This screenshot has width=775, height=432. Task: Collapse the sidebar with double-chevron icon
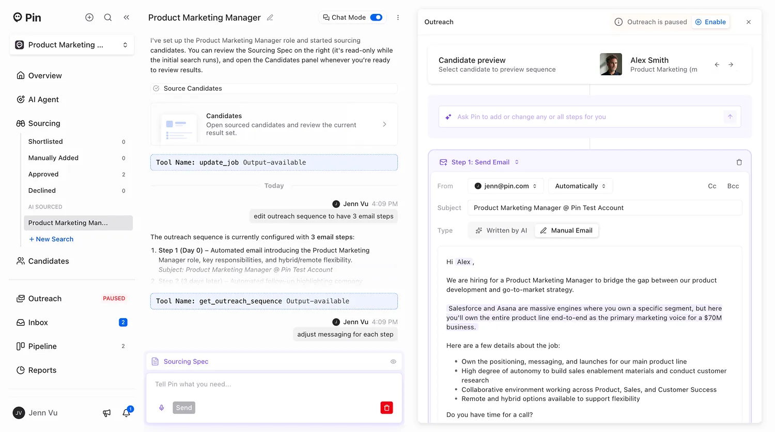(127, 18)
